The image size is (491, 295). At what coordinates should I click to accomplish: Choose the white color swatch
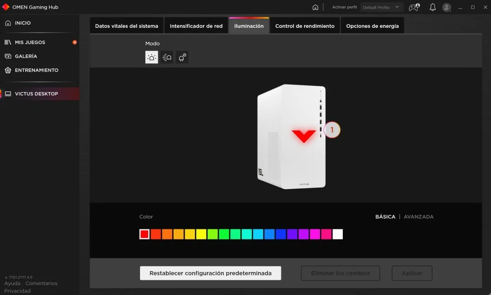pyautogui.click(x=338, y=234)
